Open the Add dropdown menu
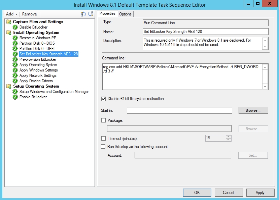The width and height of the screenshot is (279, 200). point(11,14)
